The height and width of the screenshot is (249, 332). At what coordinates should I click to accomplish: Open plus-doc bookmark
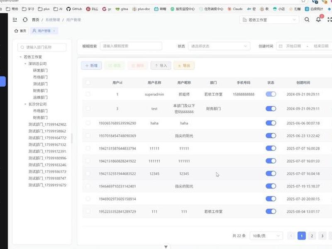[x=141, y=9]
